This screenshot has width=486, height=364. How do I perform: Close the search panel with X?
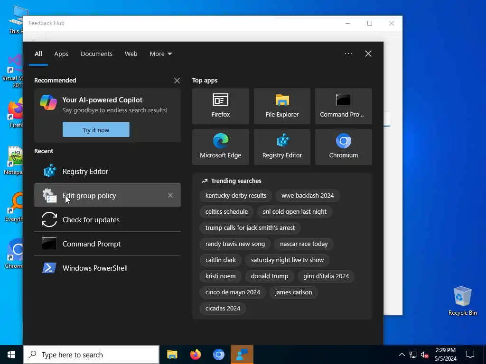click(x=368, y=54)
